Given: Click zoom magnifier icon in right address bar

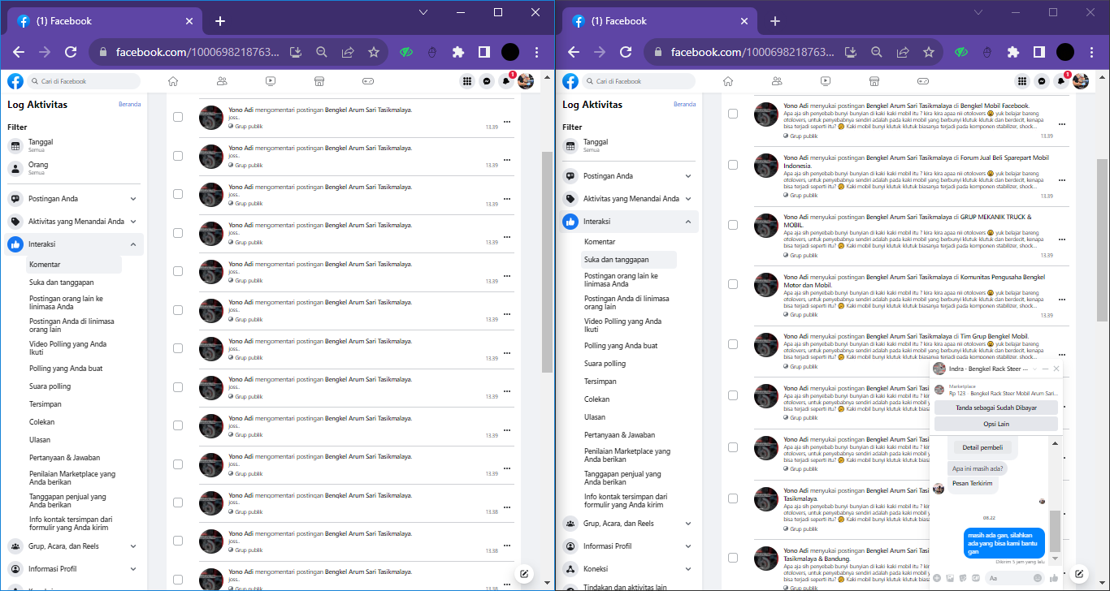Looking at the screenshot, I should click(x=877, y=52).
